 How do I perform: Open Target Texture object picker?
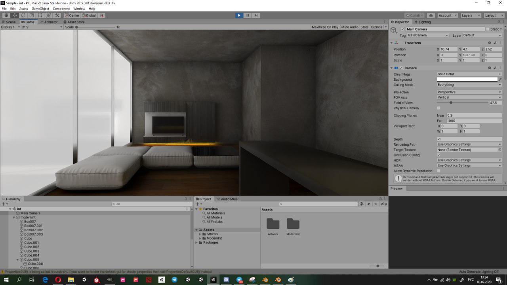500,150
